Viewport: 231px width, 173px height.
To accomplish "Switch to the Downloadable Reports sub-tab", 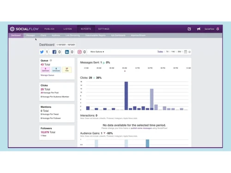I will (96, 36).
